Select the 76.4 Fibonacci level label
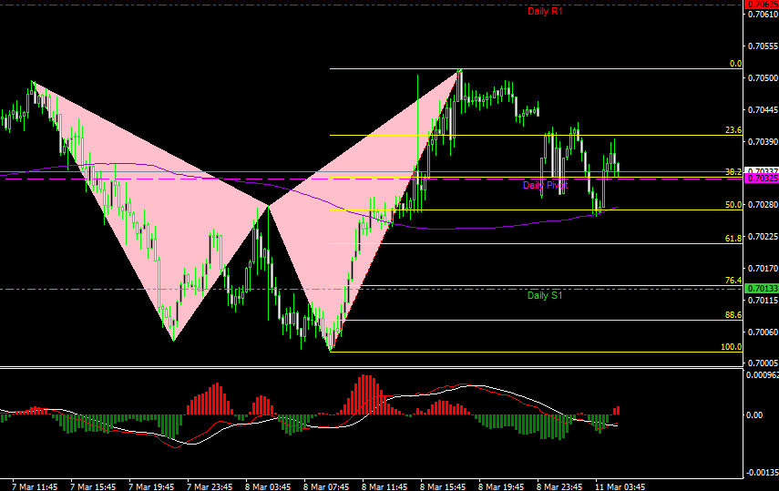This screenshot has height=491, width=779. [x=733, y=281]
